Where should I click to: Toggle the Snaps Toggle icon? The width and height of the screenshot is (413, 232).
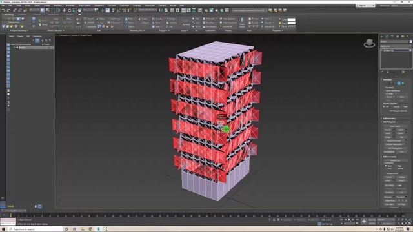[x=113, y=10]
